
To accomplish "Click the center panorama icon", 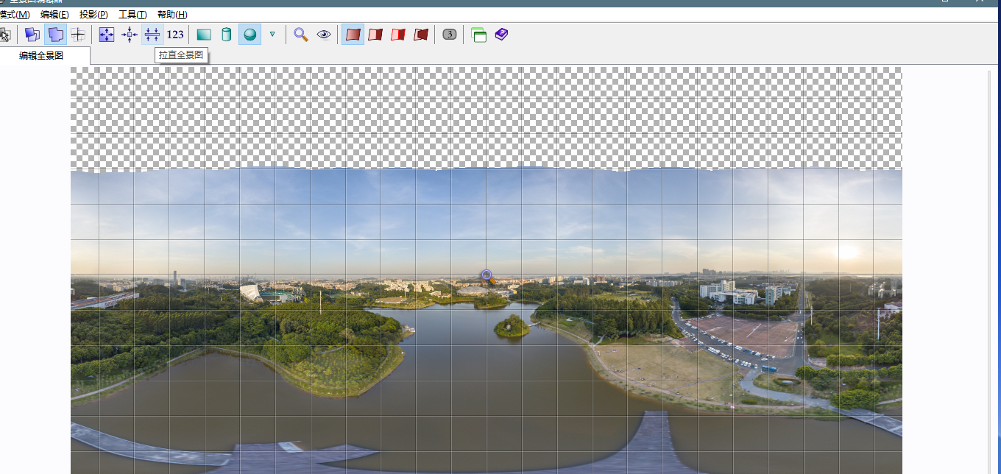I will 130,35.
